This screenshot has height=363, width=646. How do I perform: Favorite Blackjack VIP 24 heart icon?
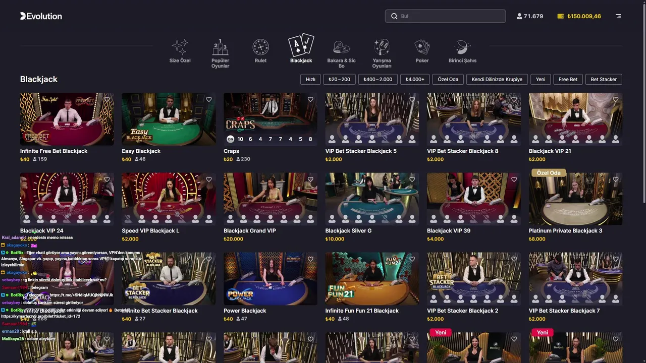click(107, 179)
